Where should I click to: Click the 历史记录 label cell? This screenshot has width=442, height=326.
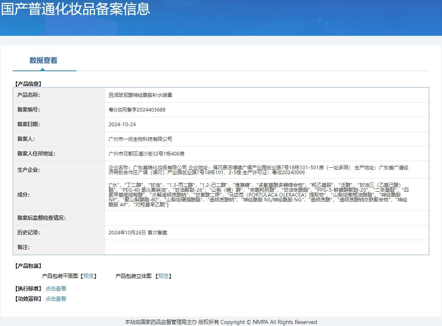point(59,233)
